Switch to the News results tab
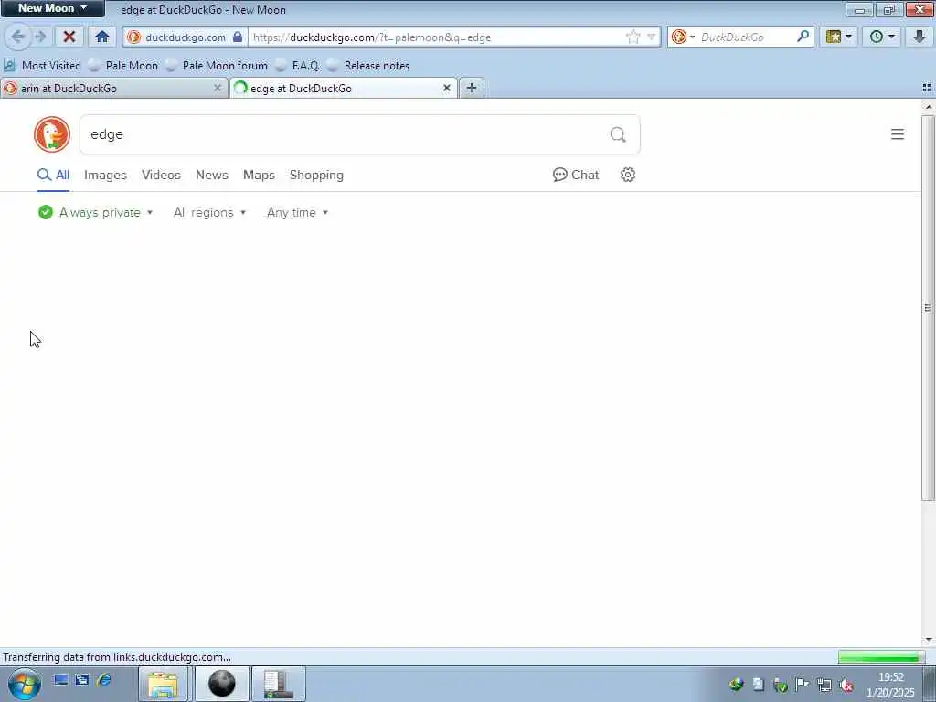936x702 pixels. point(212,175)
